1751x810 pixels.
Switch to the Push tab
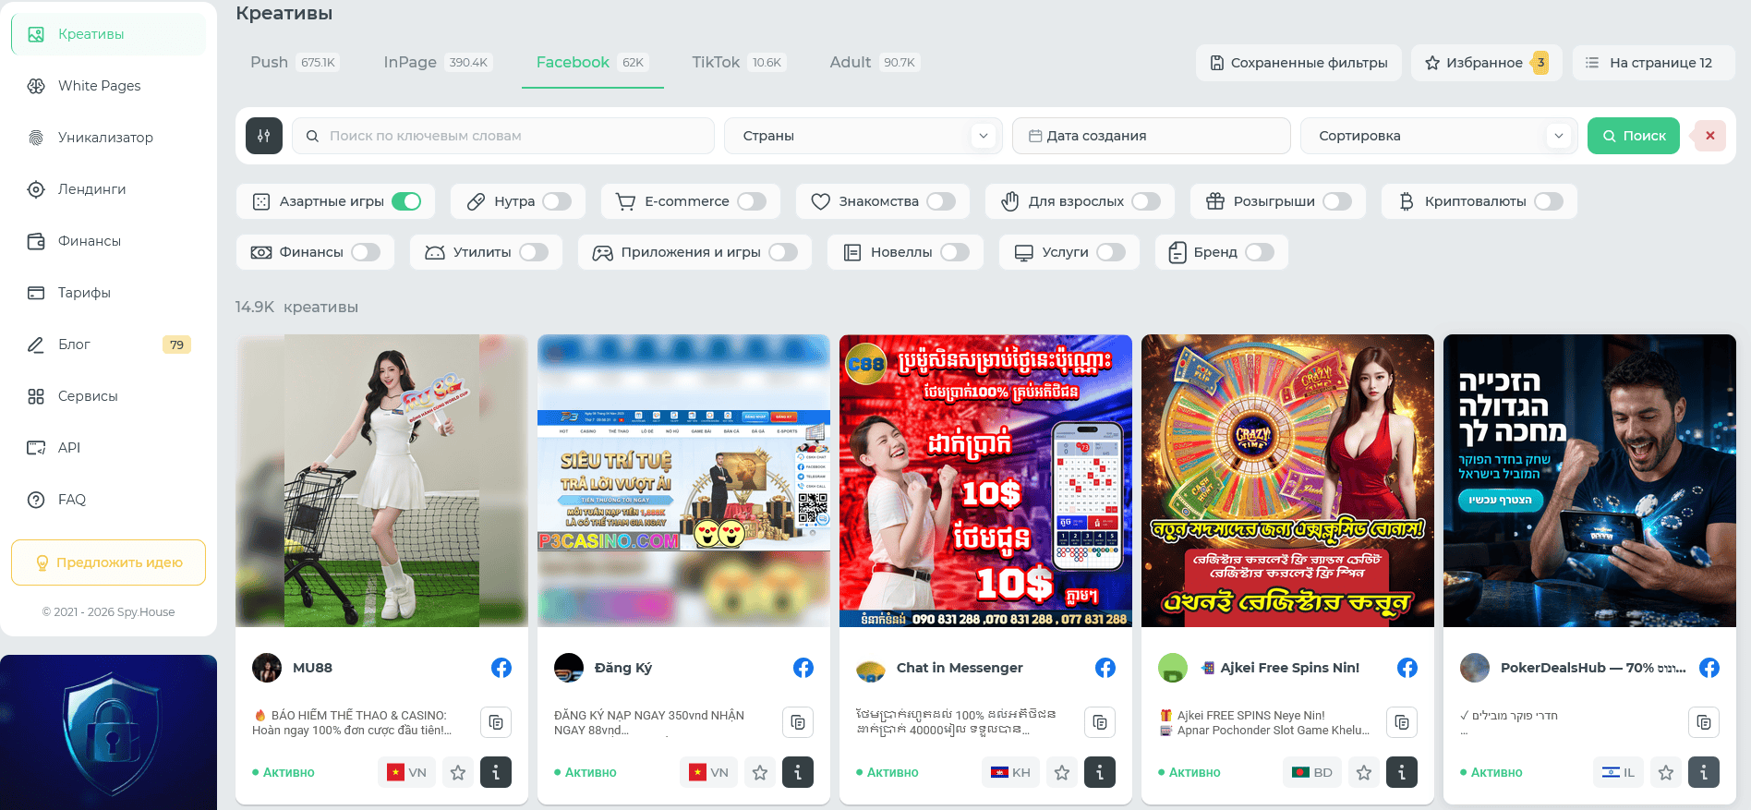(295, 63)
